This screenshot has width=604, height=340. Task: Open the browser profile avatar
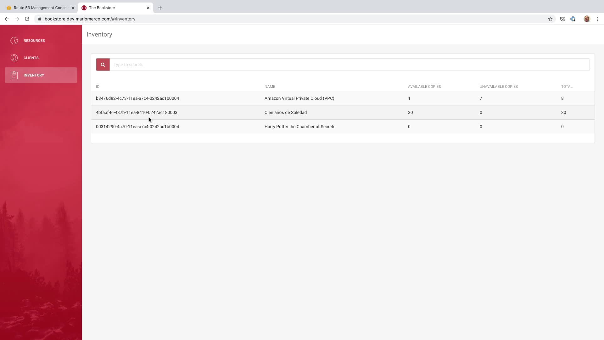click(586, 19)
